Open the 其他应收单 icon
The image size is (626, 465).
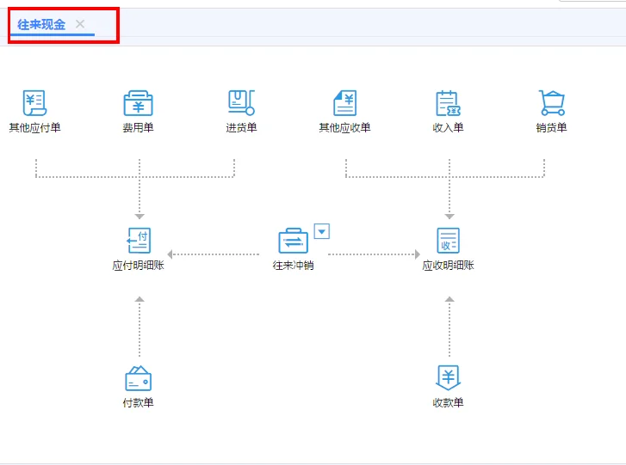(345, 103)
